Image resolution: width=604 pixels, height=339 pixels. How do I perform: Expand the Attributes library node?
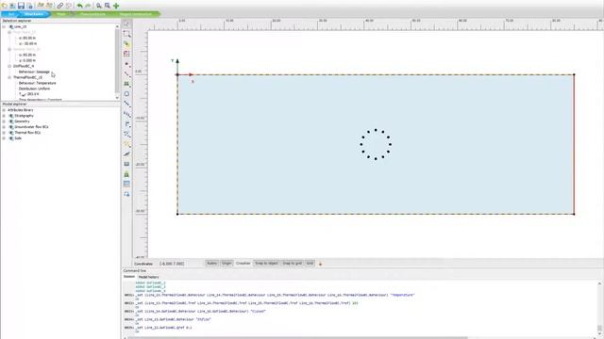[4, 110]
